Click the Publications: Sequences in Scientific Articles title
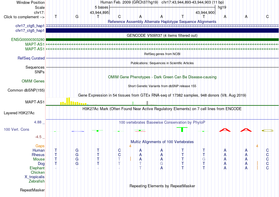This screenshot has width=279, height=197. (162, 63)
